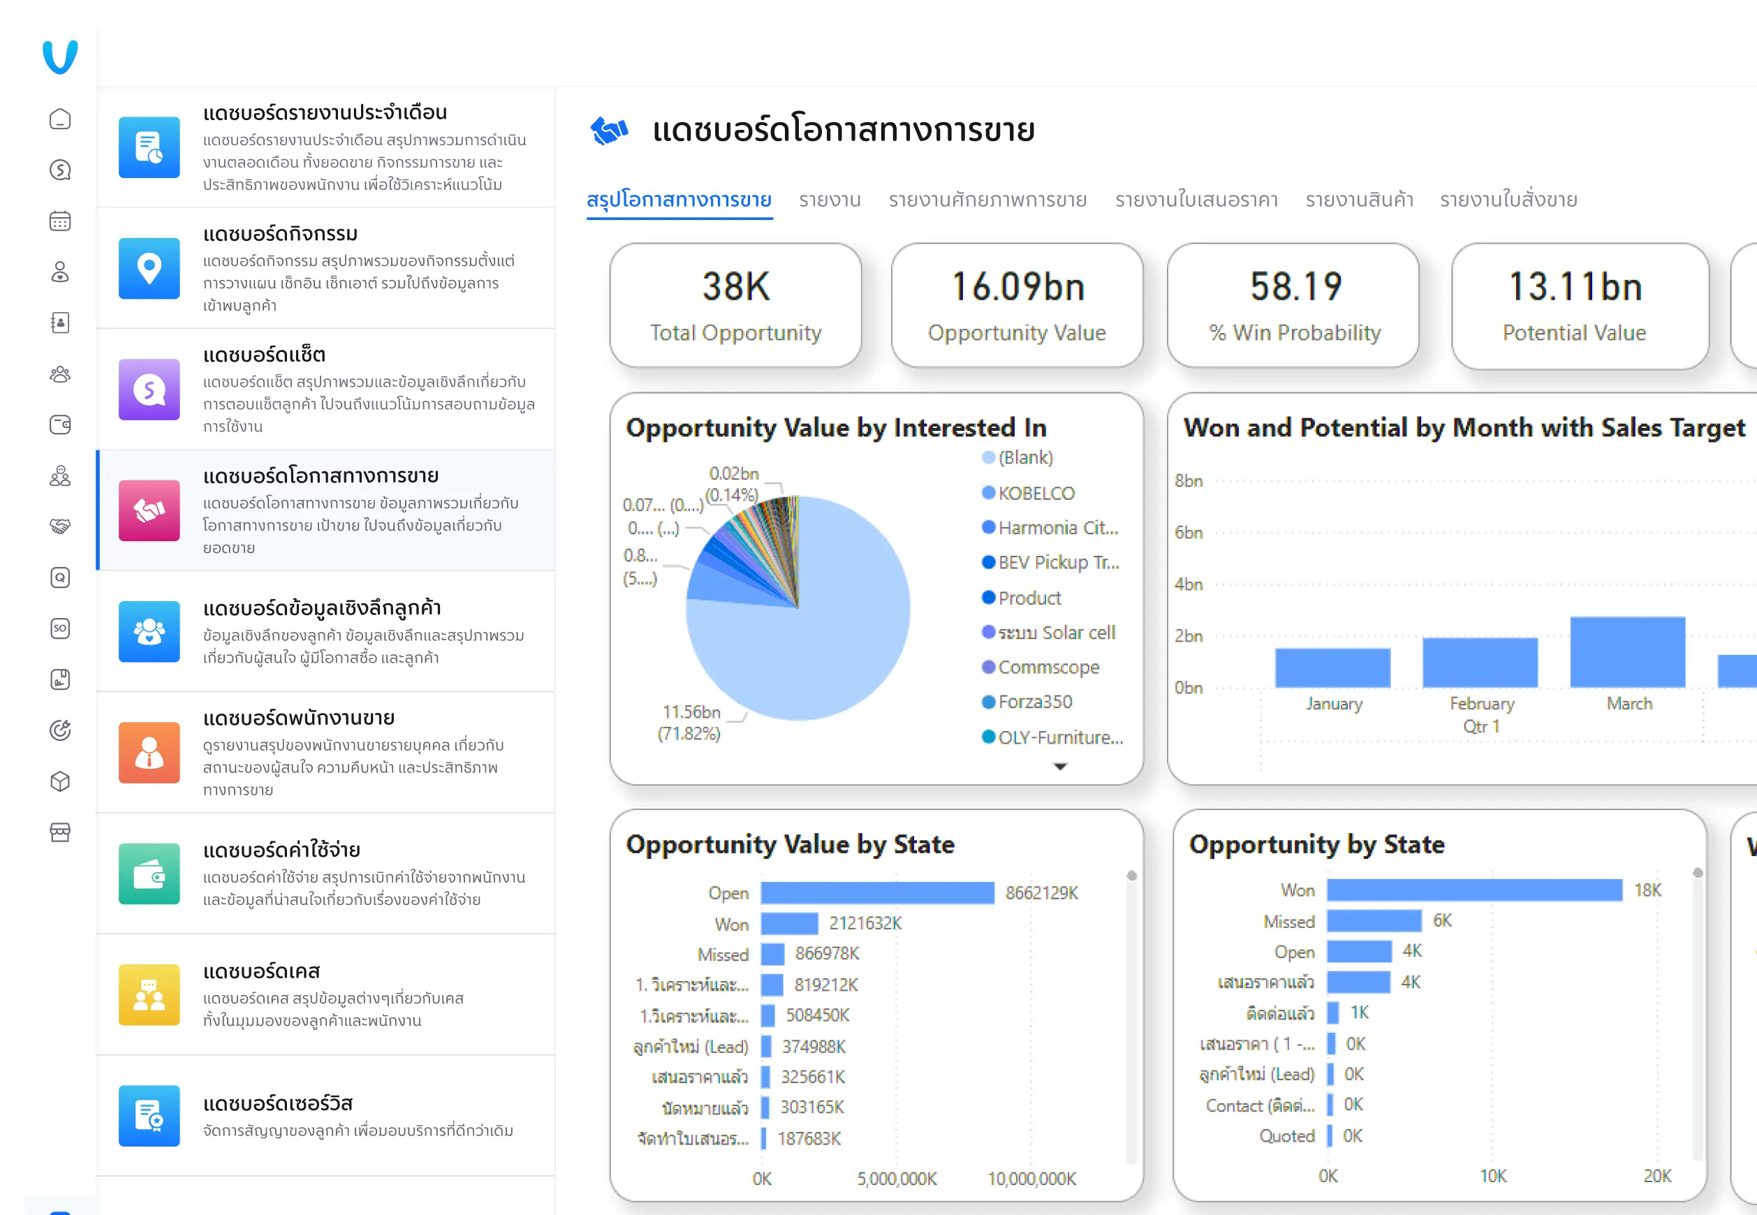Click the green wallet expense dashboard icon
The width and height of the screenshot is (1757, 1215).
(x=149, y=873)
